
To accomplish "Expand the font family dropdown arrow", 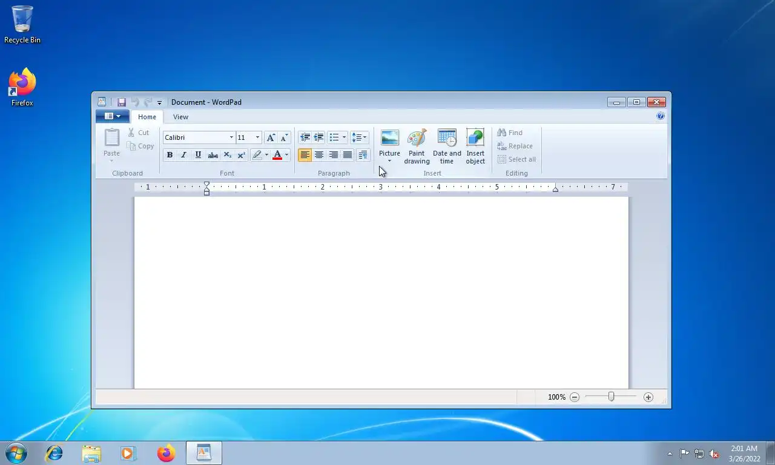I will click(x=231, y=137).
